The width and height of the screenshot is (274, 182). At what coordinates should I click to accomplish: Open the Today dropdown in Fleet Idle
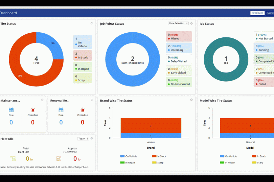pos(83,139)
